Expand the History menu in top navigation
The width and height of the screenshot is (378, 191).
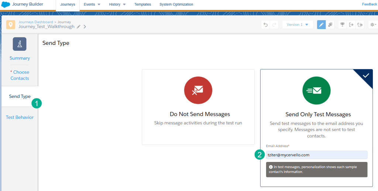coord(117,4)
